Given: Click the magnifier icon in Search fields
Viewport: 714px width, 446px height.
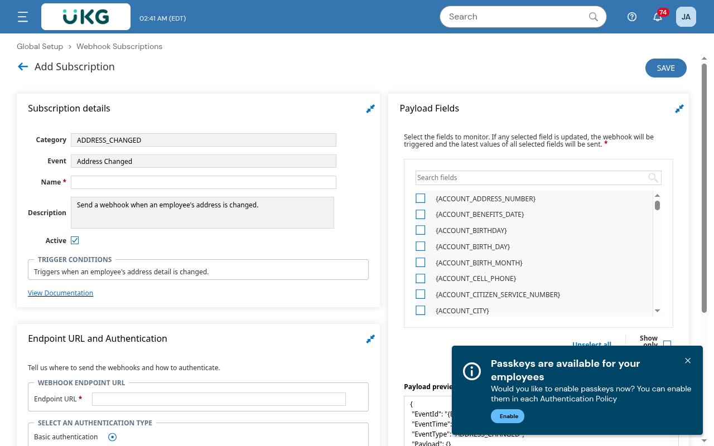Looking at the screenshot, I should (x=653, y=178).
